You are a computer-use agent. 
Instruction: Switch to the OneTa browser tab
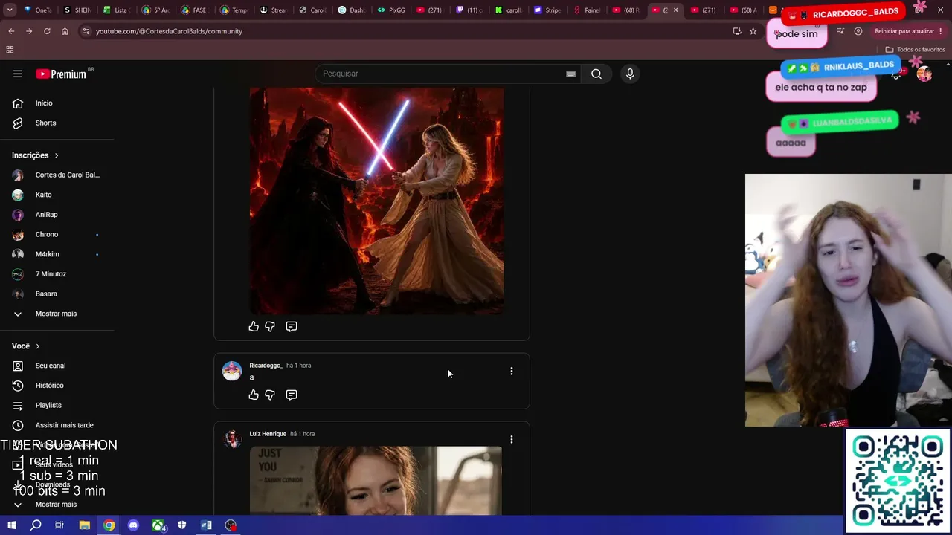pyautogui.click(x=38, y=10)
